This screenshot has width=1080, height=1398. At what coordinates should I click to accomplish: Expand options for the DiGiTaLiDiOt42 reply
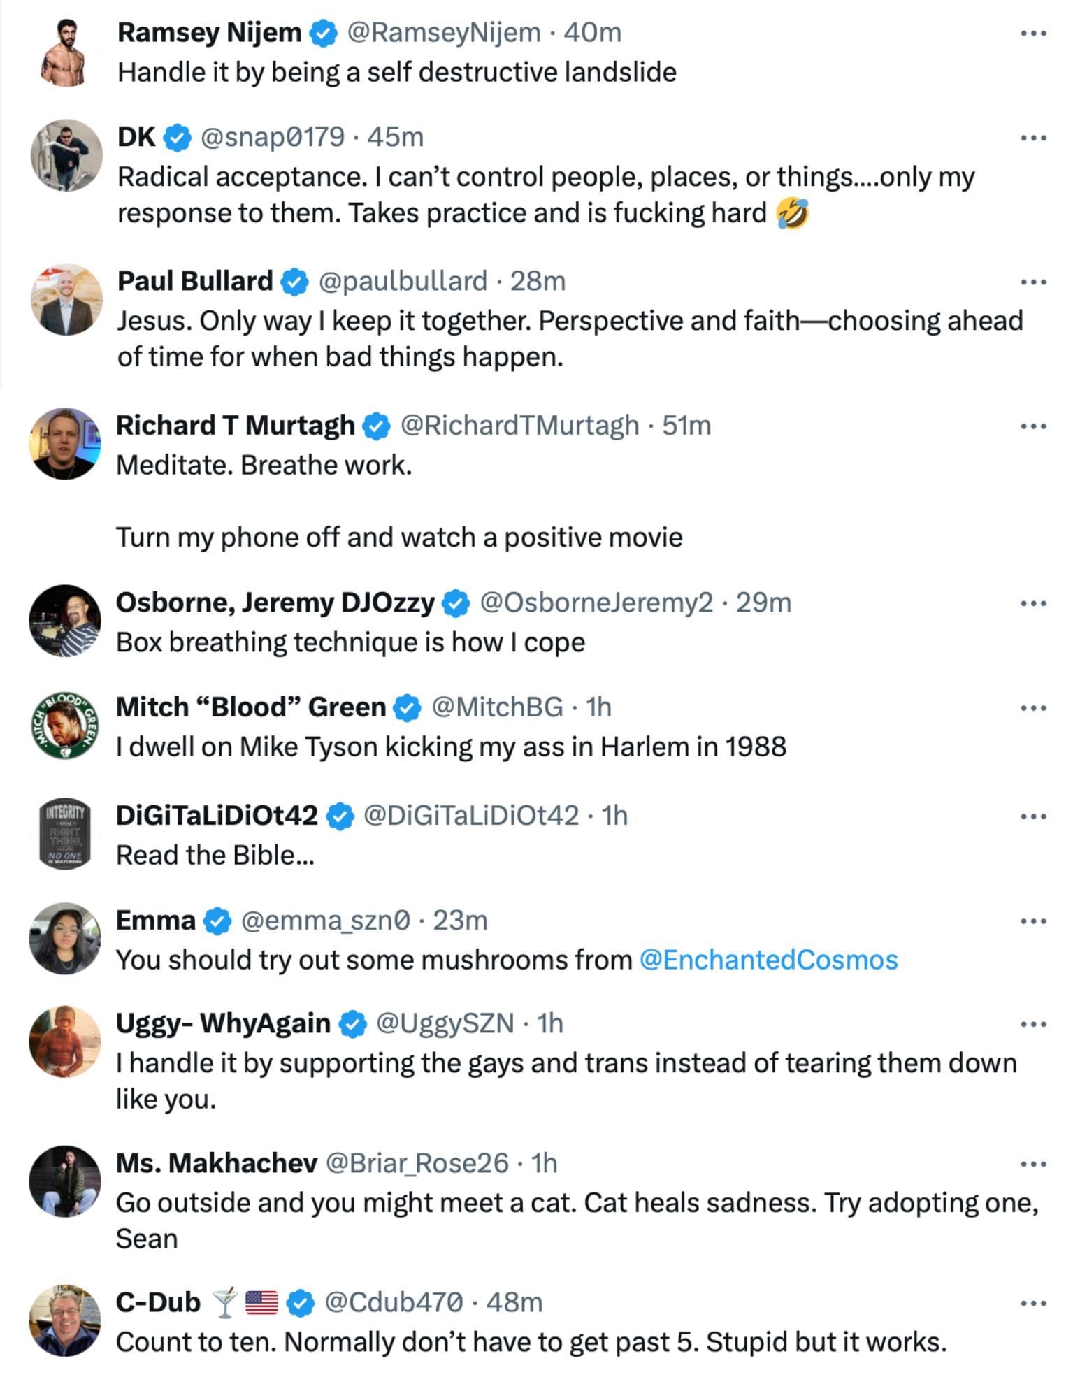tap(1033, 816)
